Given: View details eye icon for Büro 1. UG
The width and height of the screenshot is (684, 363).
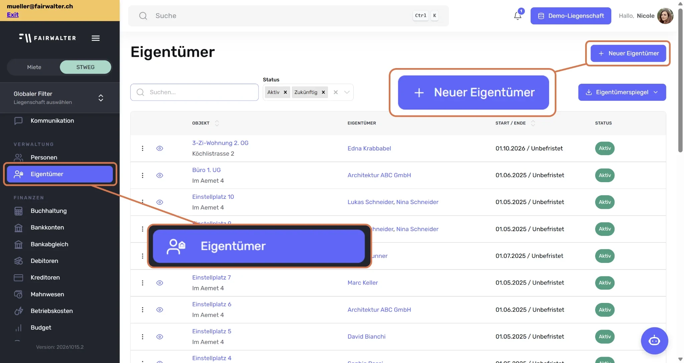Looking at the screenshot, I should 160,175.
